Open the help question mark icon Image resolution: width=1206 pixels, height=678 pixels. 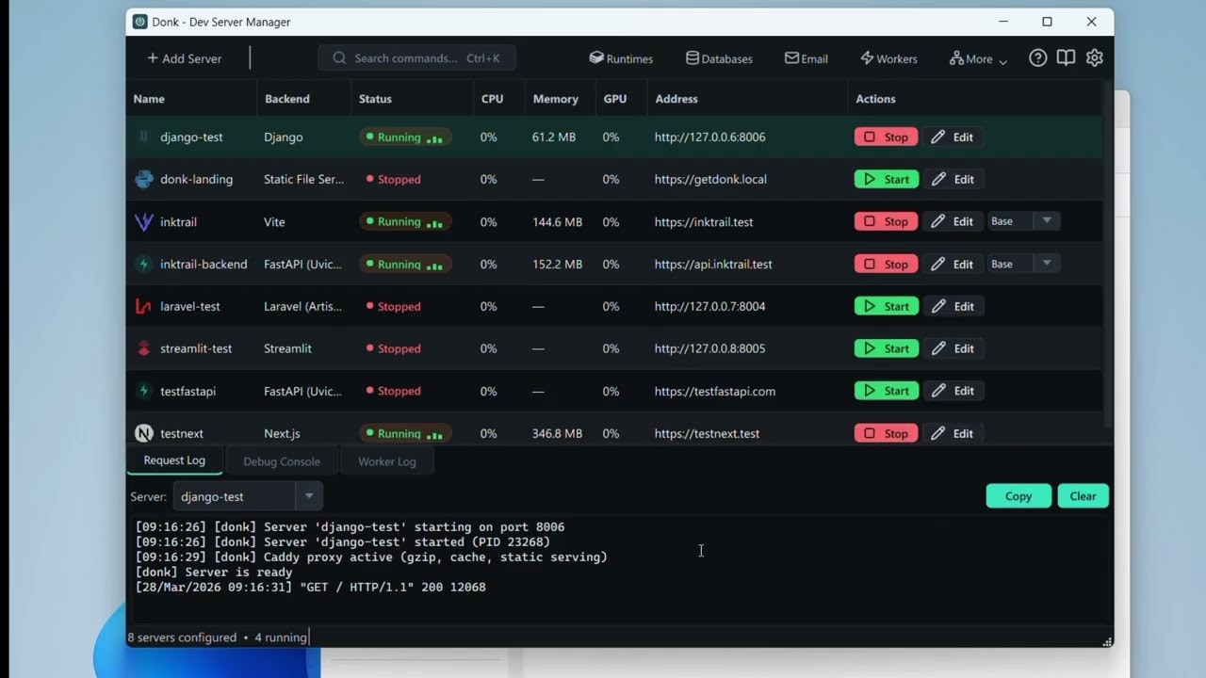coord(1037,58)
